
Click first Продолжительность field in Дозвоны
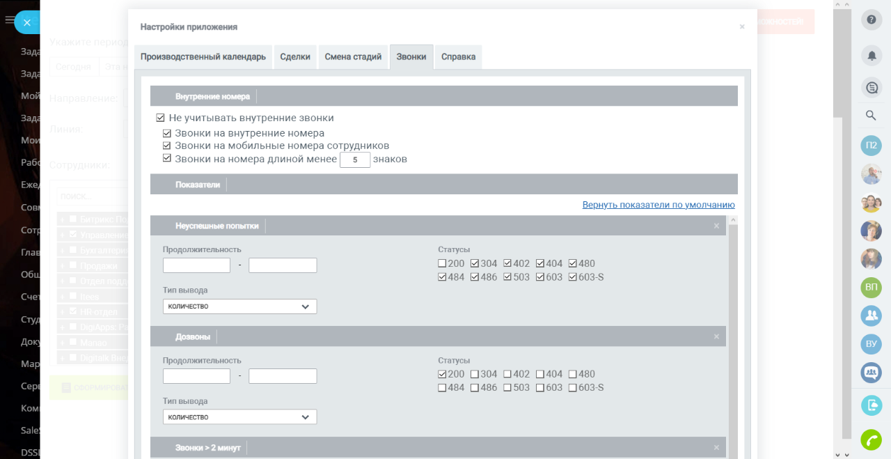196,376
